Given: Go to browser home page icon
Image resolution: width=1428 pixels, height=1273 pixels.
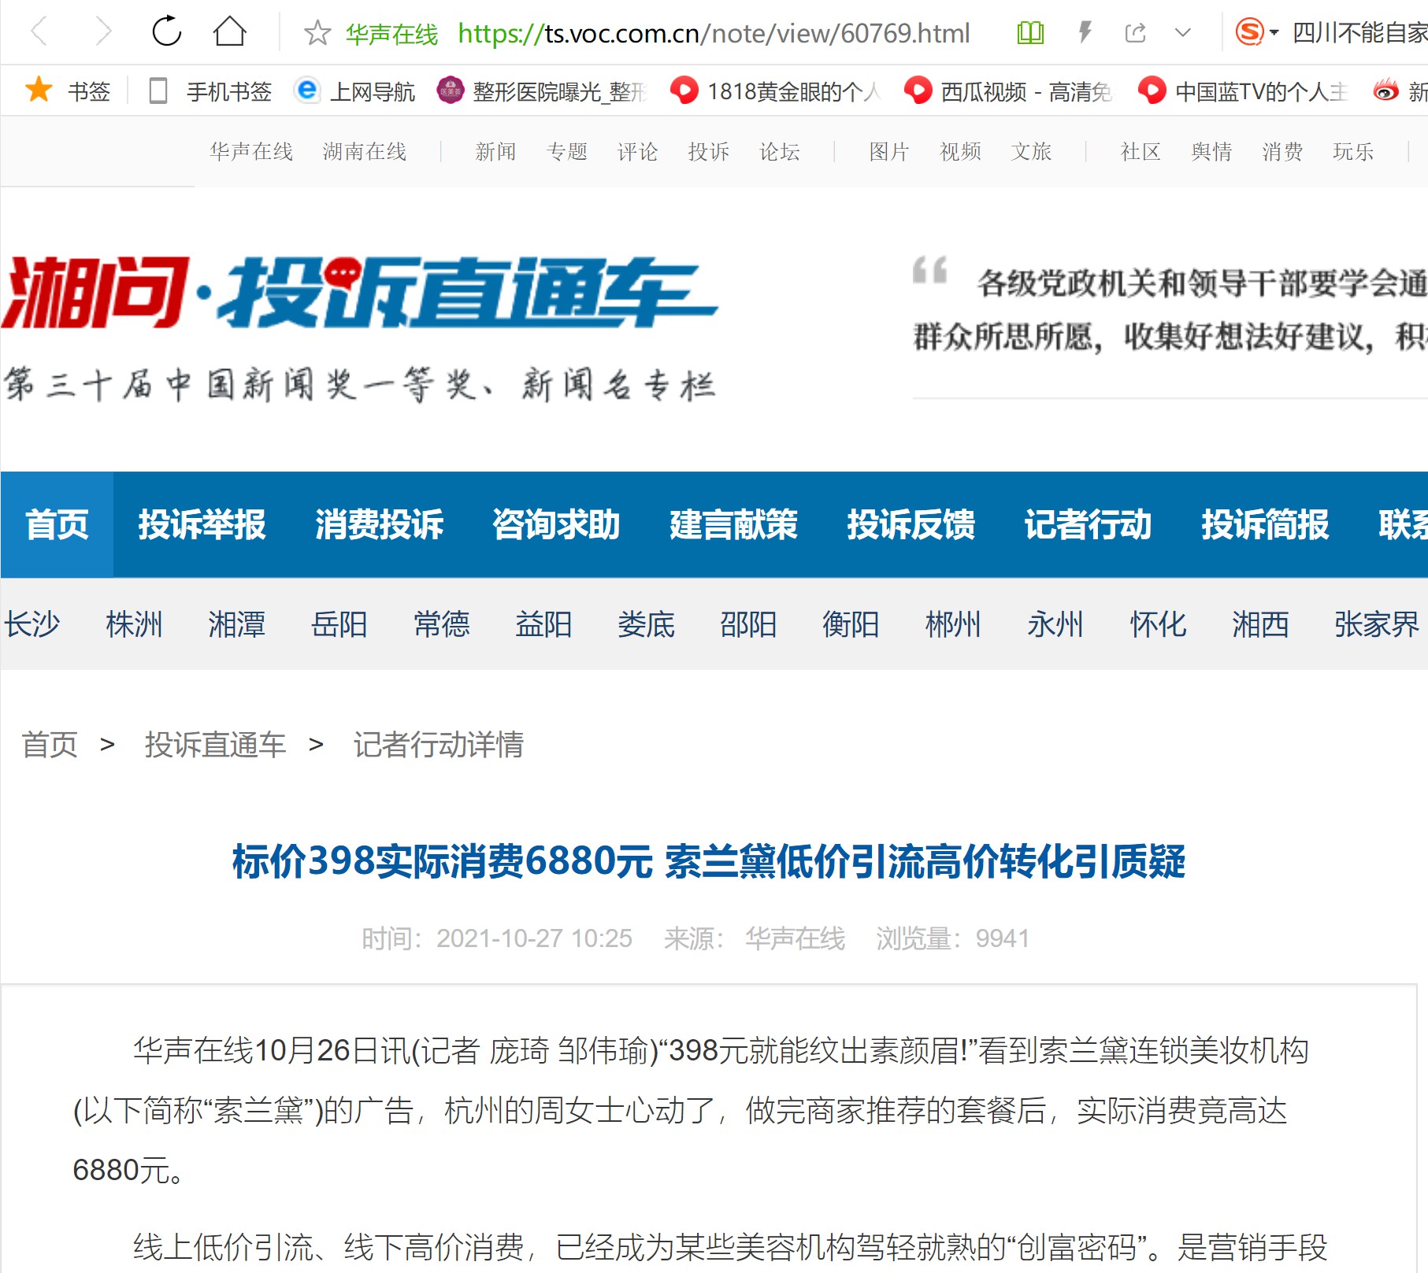Looking at the screenshot, I should pos(230,32).
